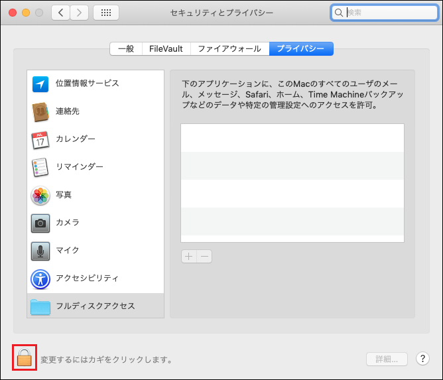
Task: Click the Accessibility figure icon
Action: tap(40, 279)
